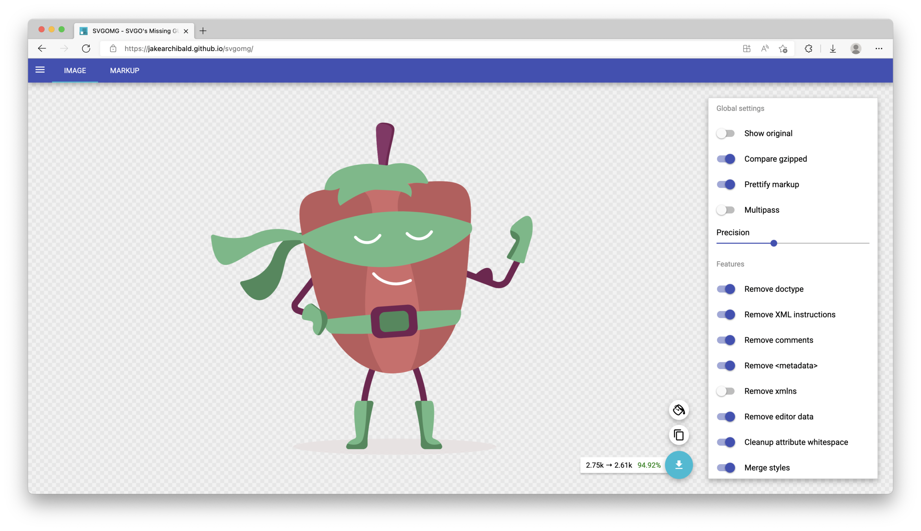The image size is (921, 531).
Task: Open browser settings and more menu
Action: pyautogui.click(x=879, y=49)
